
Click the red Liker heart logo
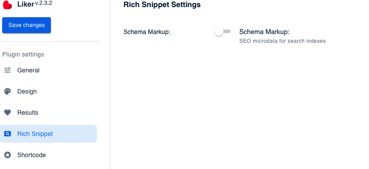[7, 5]
